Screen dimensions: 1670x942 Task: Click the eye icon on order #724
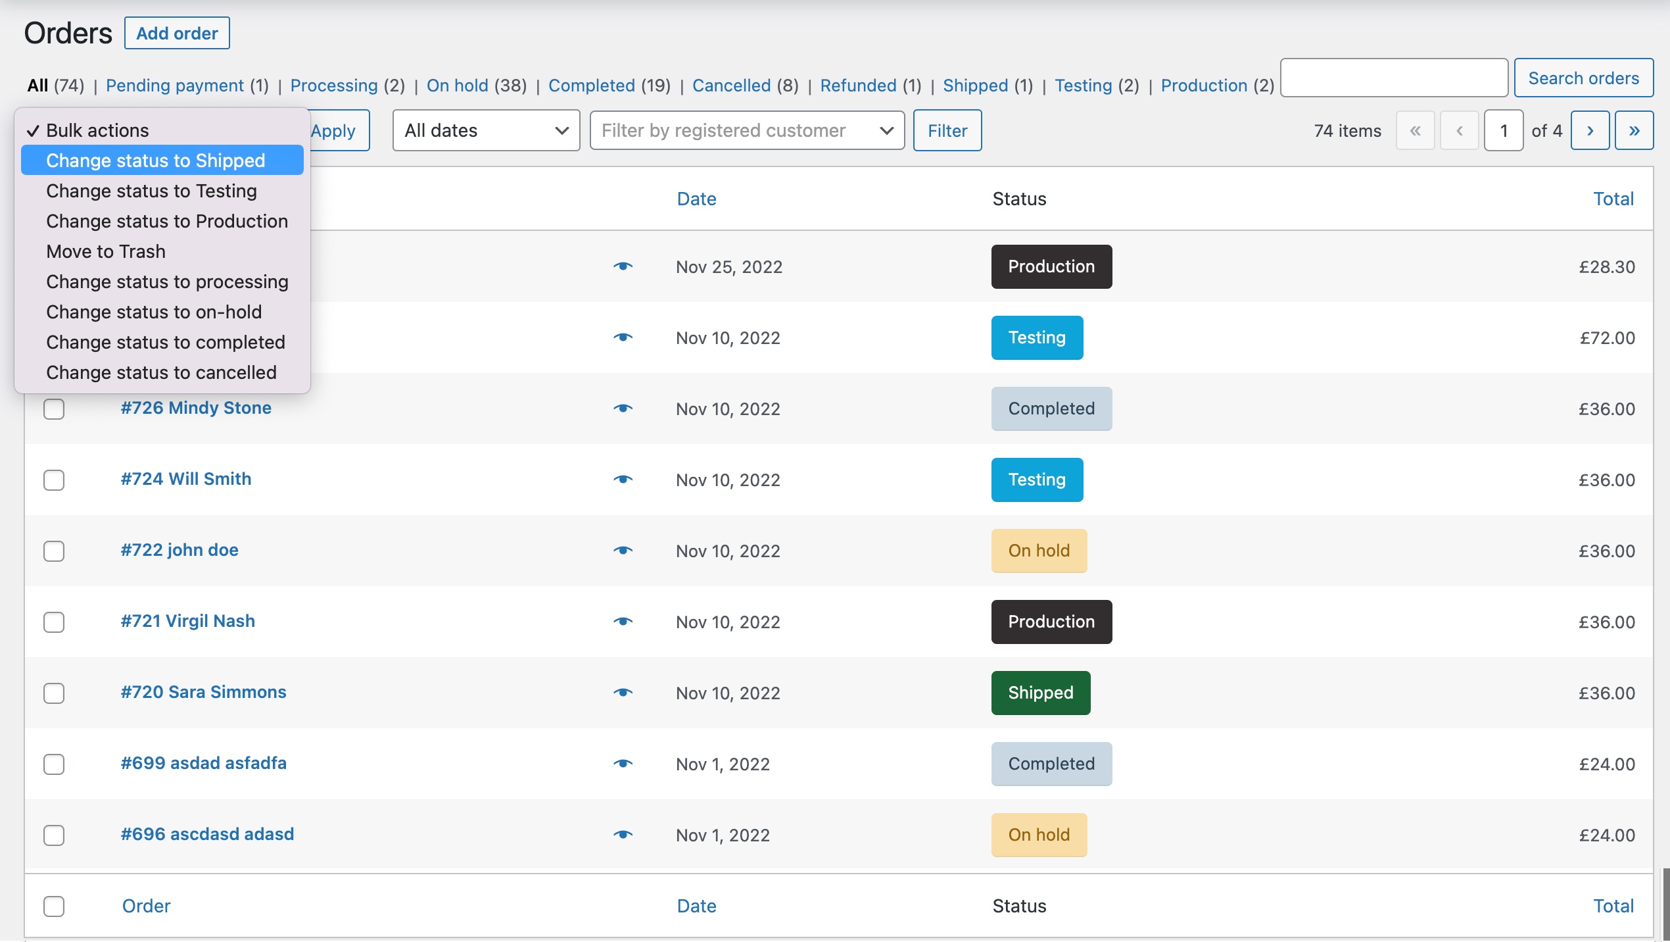point(623,478)
